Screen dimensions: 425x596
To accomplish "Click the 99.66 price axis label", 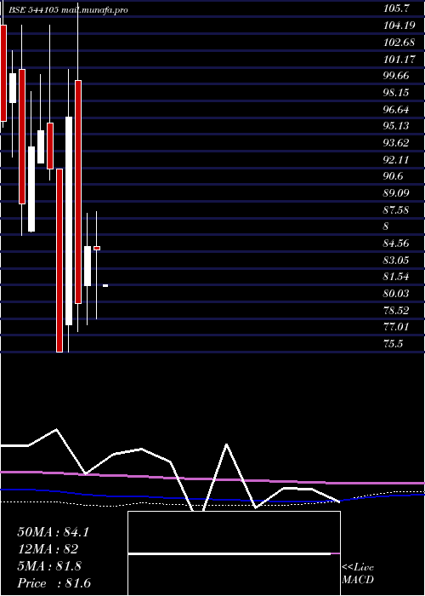I will [396, 76].
